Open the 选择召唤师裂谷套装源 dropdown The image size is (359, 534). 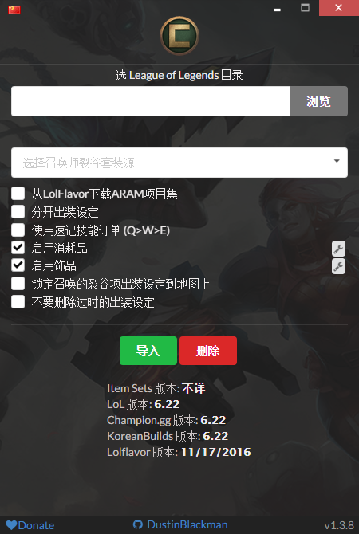pyautogui.click(x=179, y=163)
